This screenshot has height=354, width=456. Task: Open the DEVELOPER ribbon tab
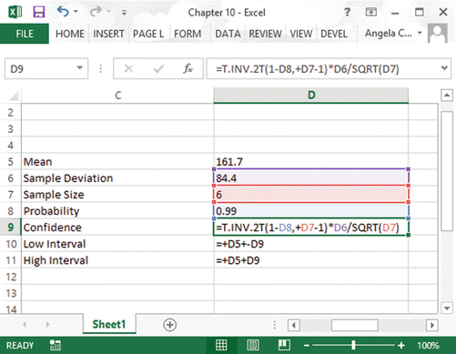tap(334, 34)
